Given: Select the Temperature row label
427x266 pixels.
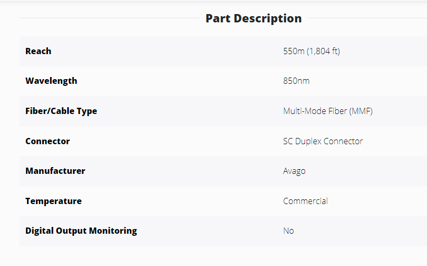Looking at the screenshot, I should 53,201.
